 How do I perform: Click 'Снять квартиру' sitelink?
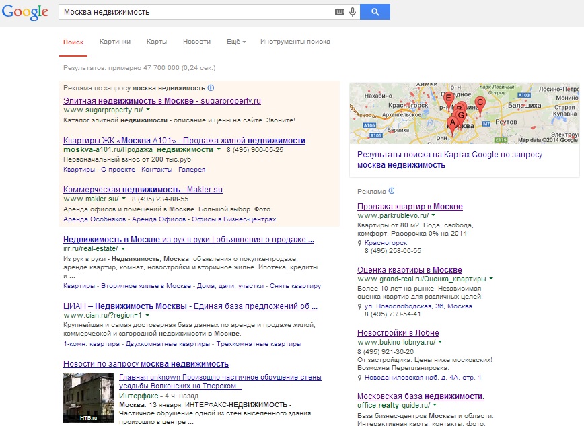pos(295,286)
